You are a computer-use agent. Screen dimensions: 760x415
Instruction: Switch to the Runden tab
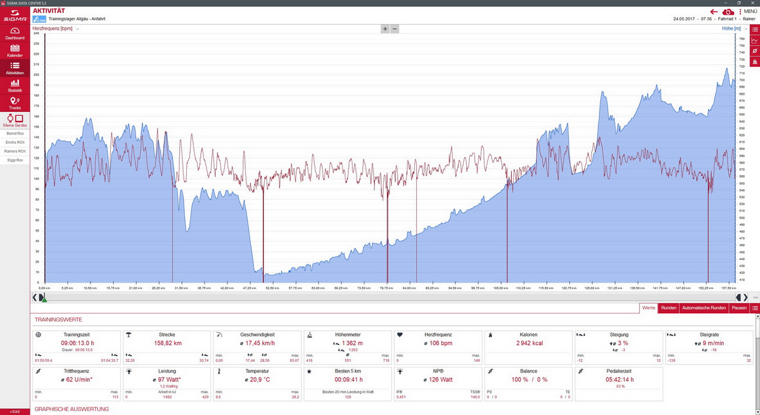tap(668, 308)
